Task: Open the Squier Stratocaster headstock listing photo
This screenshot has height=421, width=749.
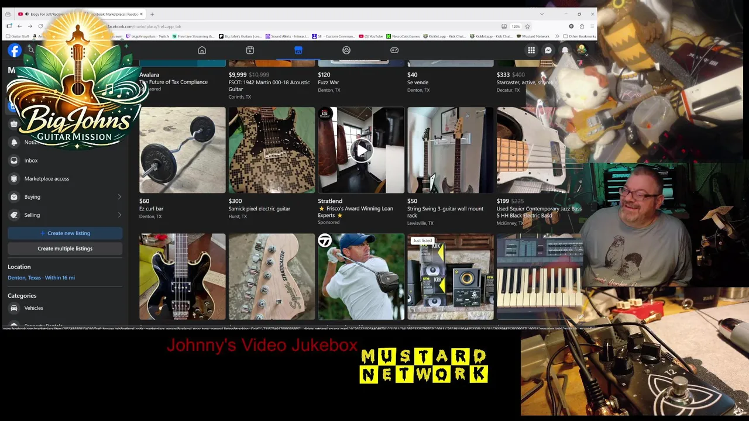Action: click(x=272, y=277)
